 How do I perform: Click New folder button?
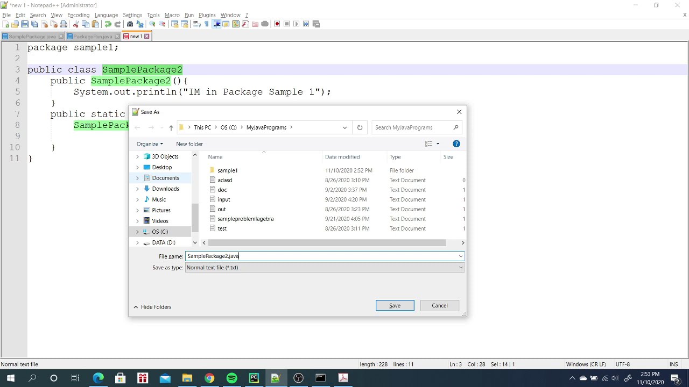189,144
